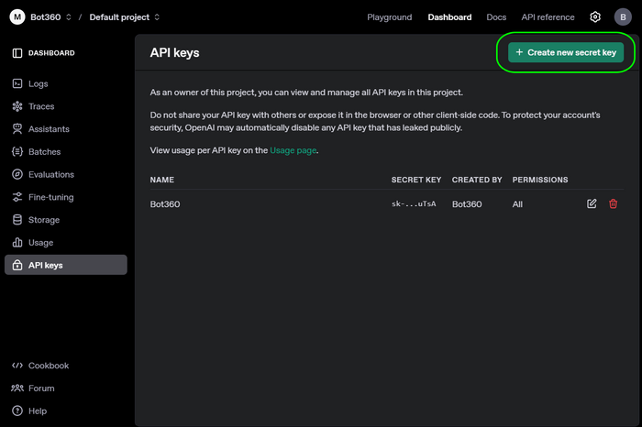Open the Cookbook link
Image resolution: width=642 pixels, height=427 pixels.
[x=48, y=366]
